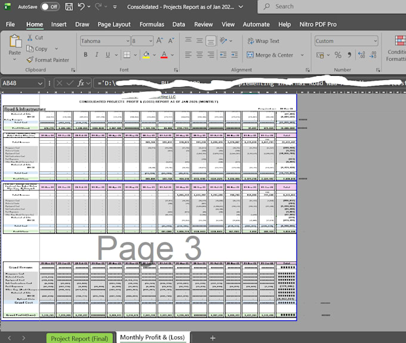Expand Merge & Center dropdown arrow
This screenshot has height=343, width=406.
[302, 55]
